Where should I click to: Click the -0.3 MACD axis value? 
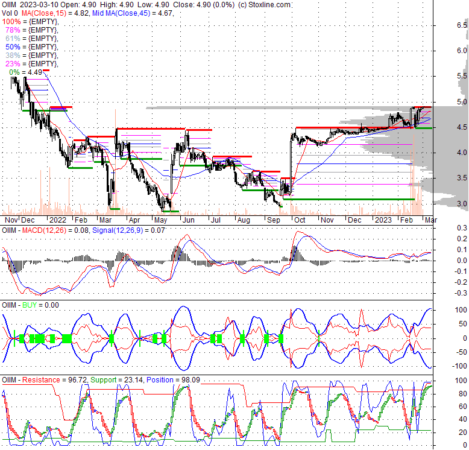(461, 293)
